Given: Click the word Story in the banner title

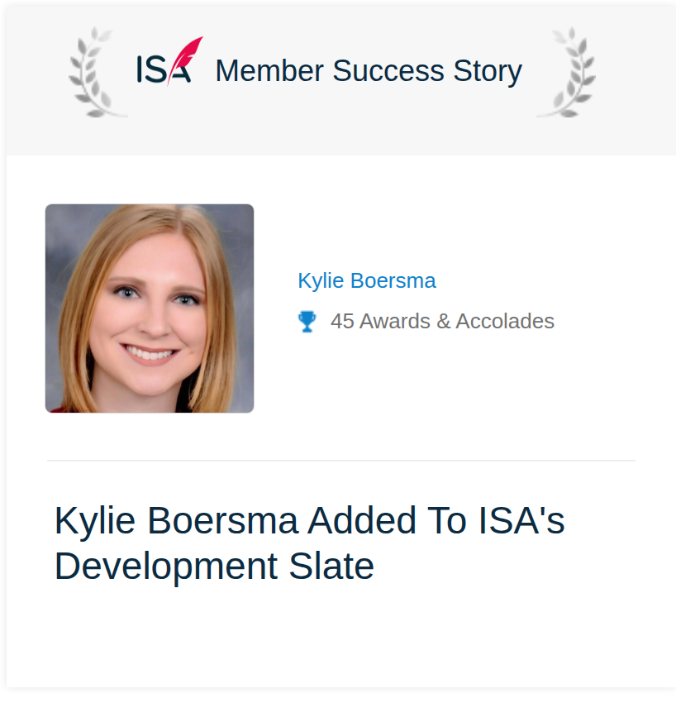Looking at the screenshot, I should coord(488,72).
